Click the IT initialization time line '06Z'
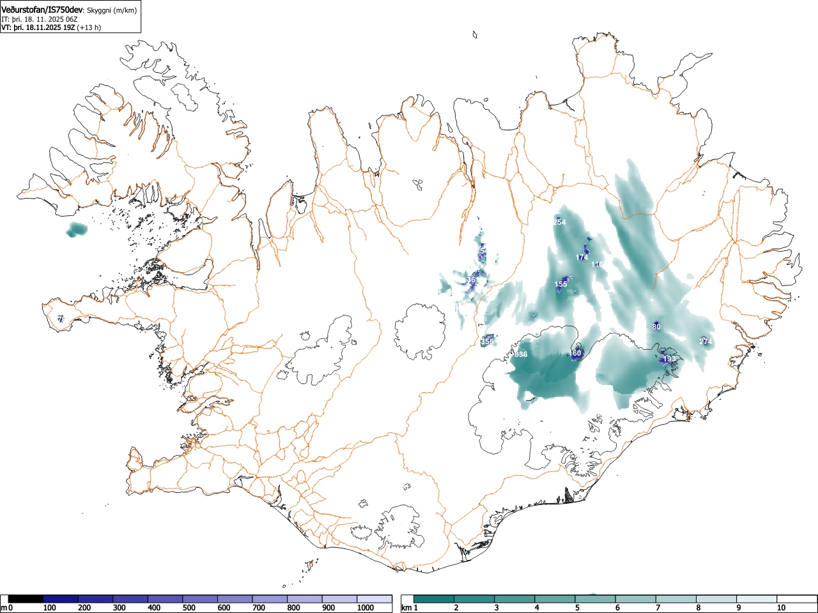 coord(72,19)
